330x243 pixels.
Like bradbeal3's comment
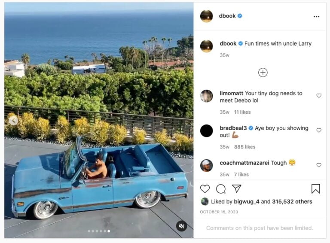coord(319,131)
